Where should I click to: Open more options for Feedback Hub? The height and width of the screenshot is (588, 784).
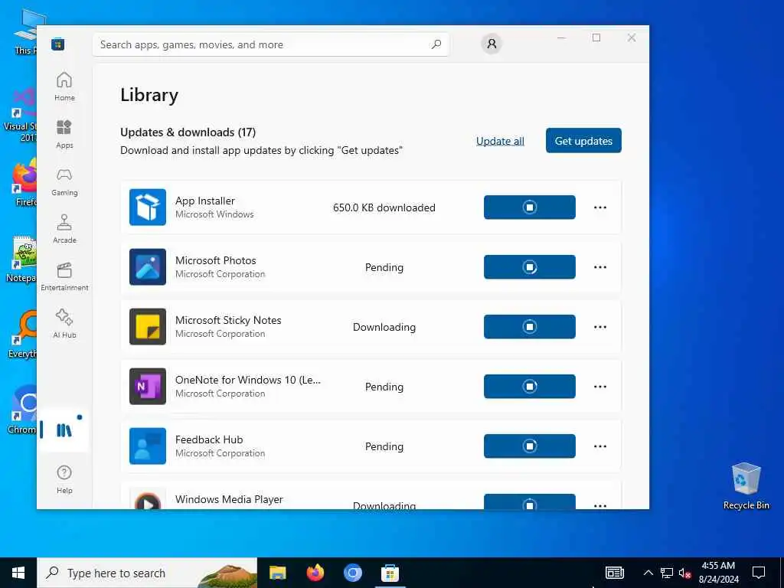pos(600,446)
